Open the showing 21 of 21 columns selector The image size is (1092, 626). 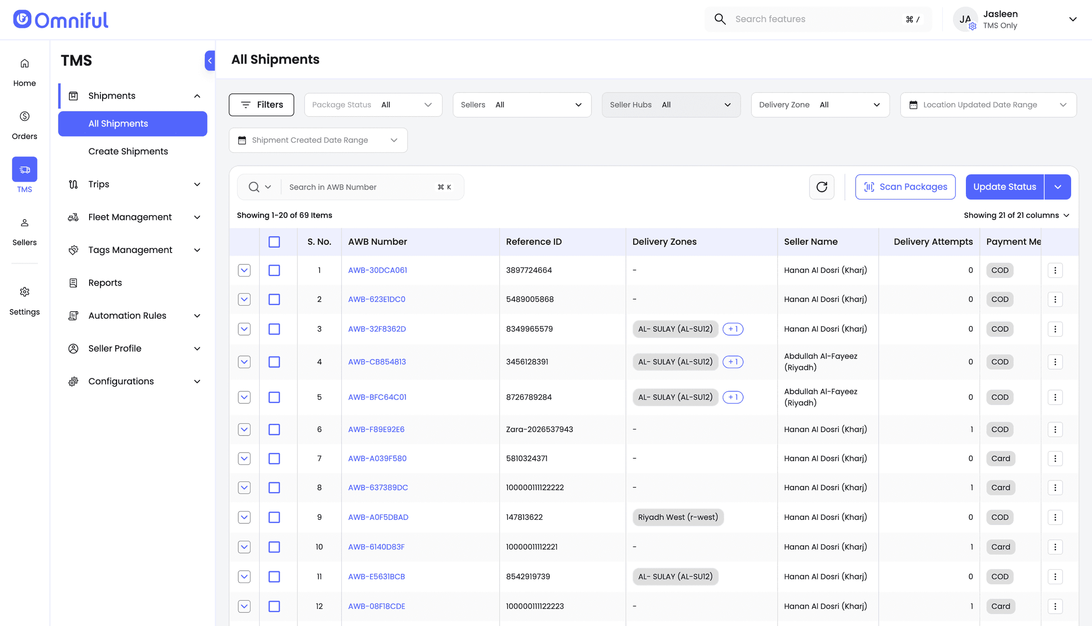click(1016, 215)
